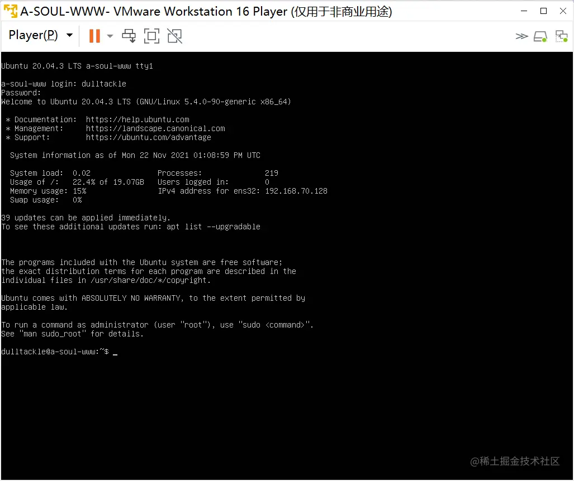Click the 'Password:' line
Viewport: 574px width, 481px height.
pyautogui.click(x=21, y=93)
